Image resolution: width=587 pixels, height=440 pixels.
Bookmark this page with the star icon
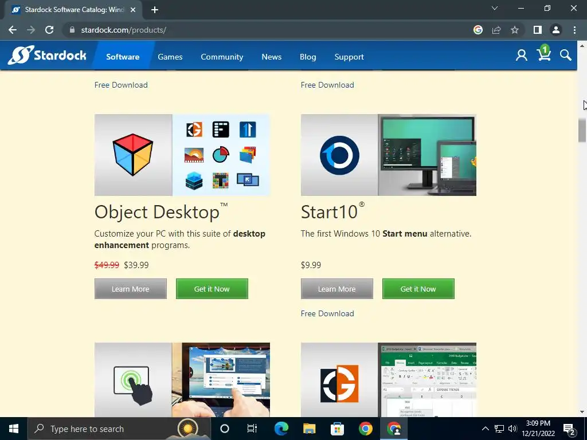(x=515, y=30)
